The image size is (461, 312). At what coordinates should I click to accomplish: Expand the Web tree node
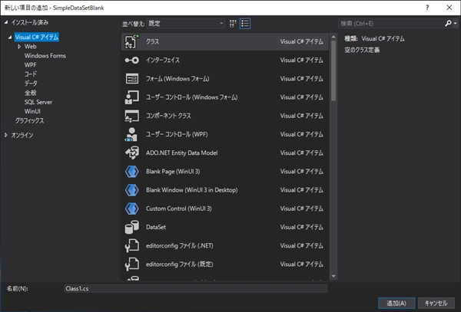(19, 47)
